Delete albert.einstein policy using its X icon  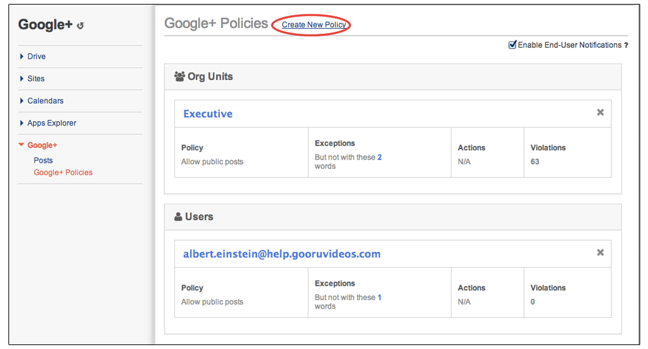[x=601, y=253]
